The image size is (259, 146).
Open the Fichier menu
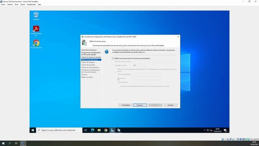click(x=3, y=4)
